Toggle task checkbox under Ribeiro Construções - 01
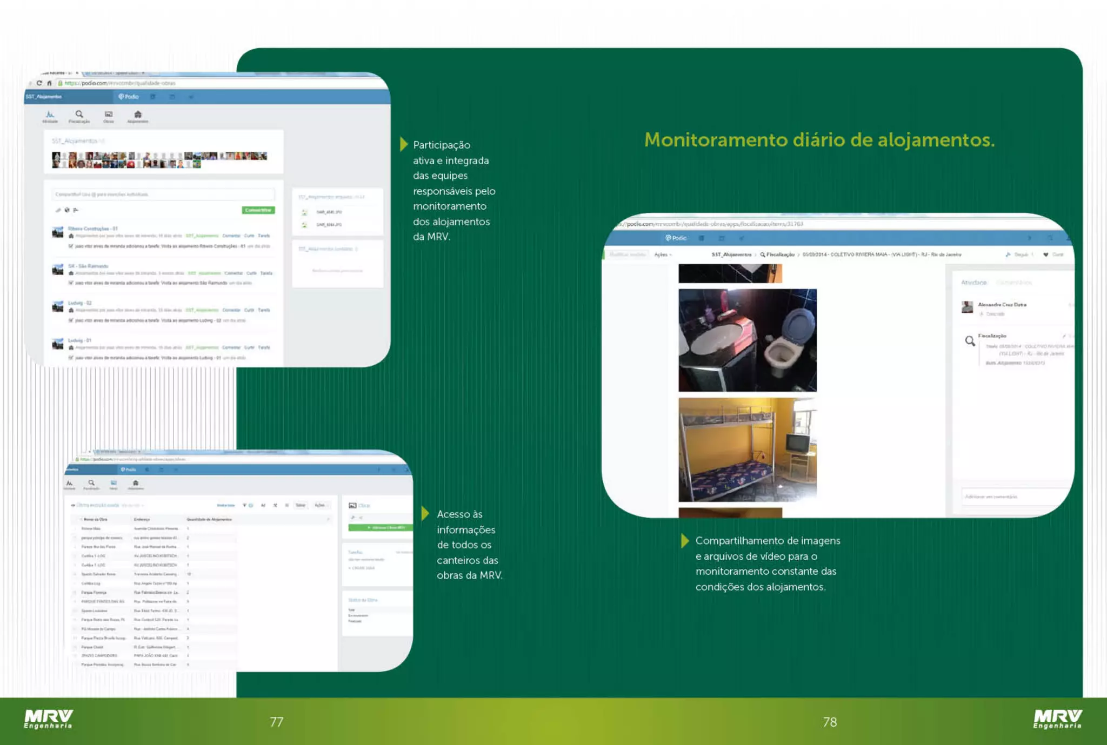1107x745 pixels. 71,246
